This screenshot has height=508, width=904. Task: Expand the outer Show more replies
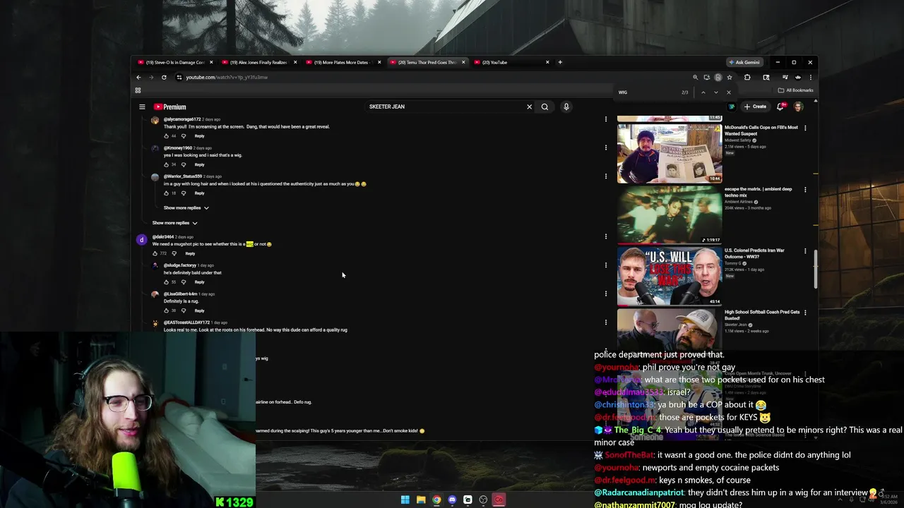point(175,223)
